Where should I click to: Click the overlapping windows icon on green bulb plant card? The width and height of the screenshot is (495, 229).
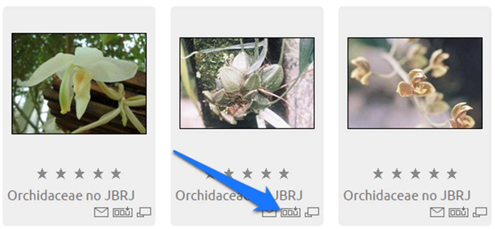tap(312, 212)
